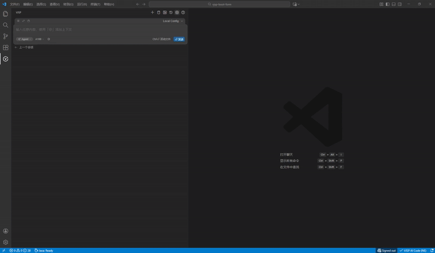Open the Explorer view in activity bar
Viewport: 435px width, 253px height.
coord(5,14)
